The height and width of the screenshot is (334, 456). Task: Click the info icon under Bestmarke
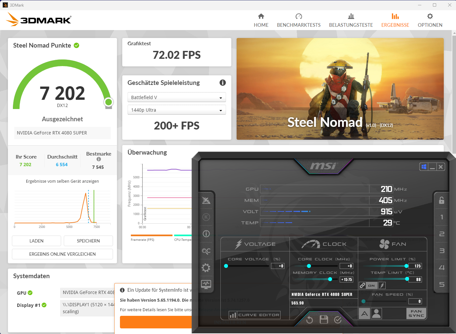[98, 159]
